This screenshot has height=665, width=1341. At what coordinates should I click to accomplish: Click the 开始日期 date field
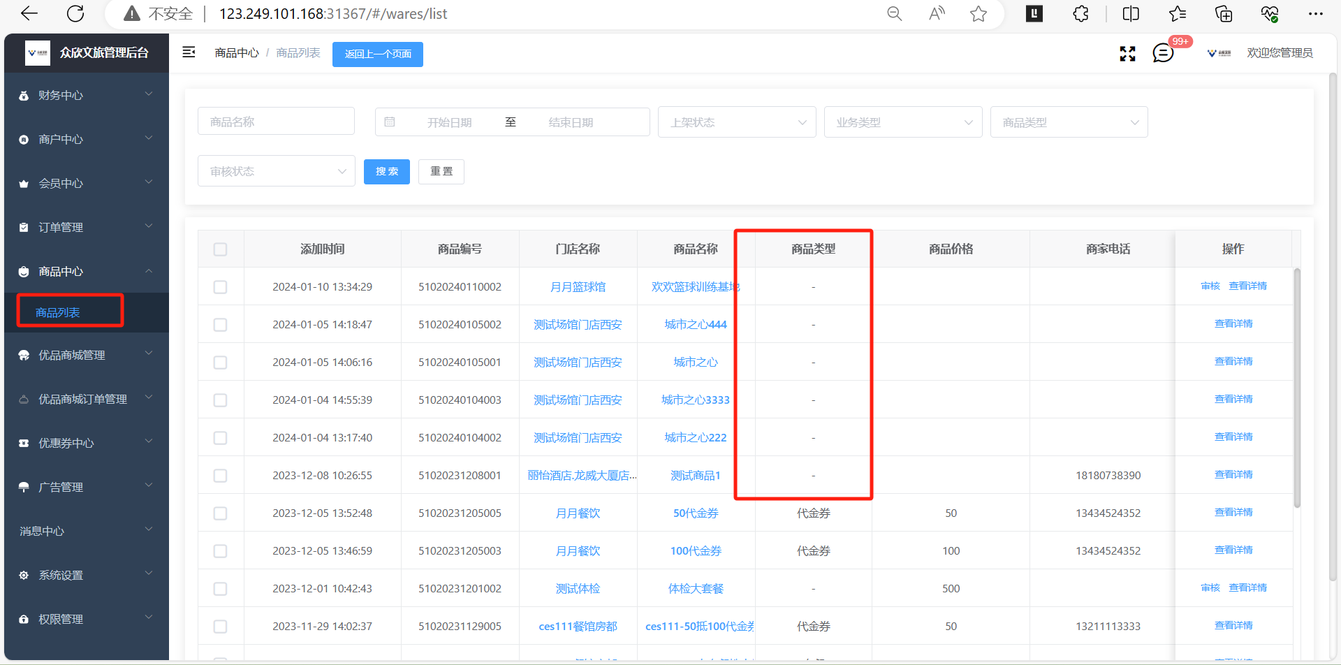[x=449, y=122]
